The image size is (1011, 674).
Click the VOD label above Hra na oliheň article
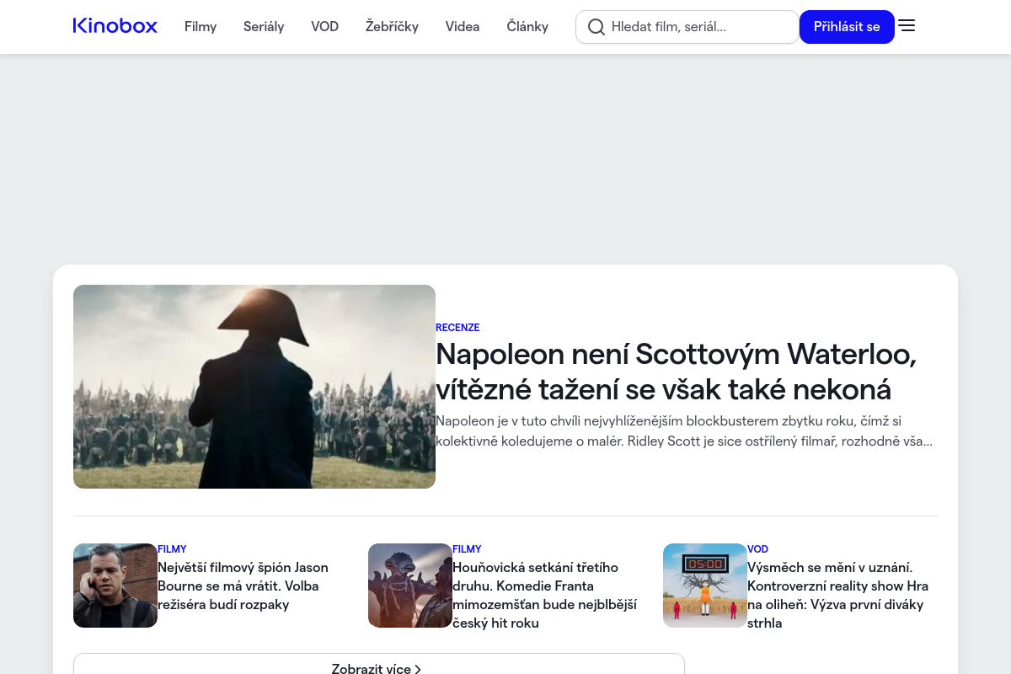(x=757, y=549)
